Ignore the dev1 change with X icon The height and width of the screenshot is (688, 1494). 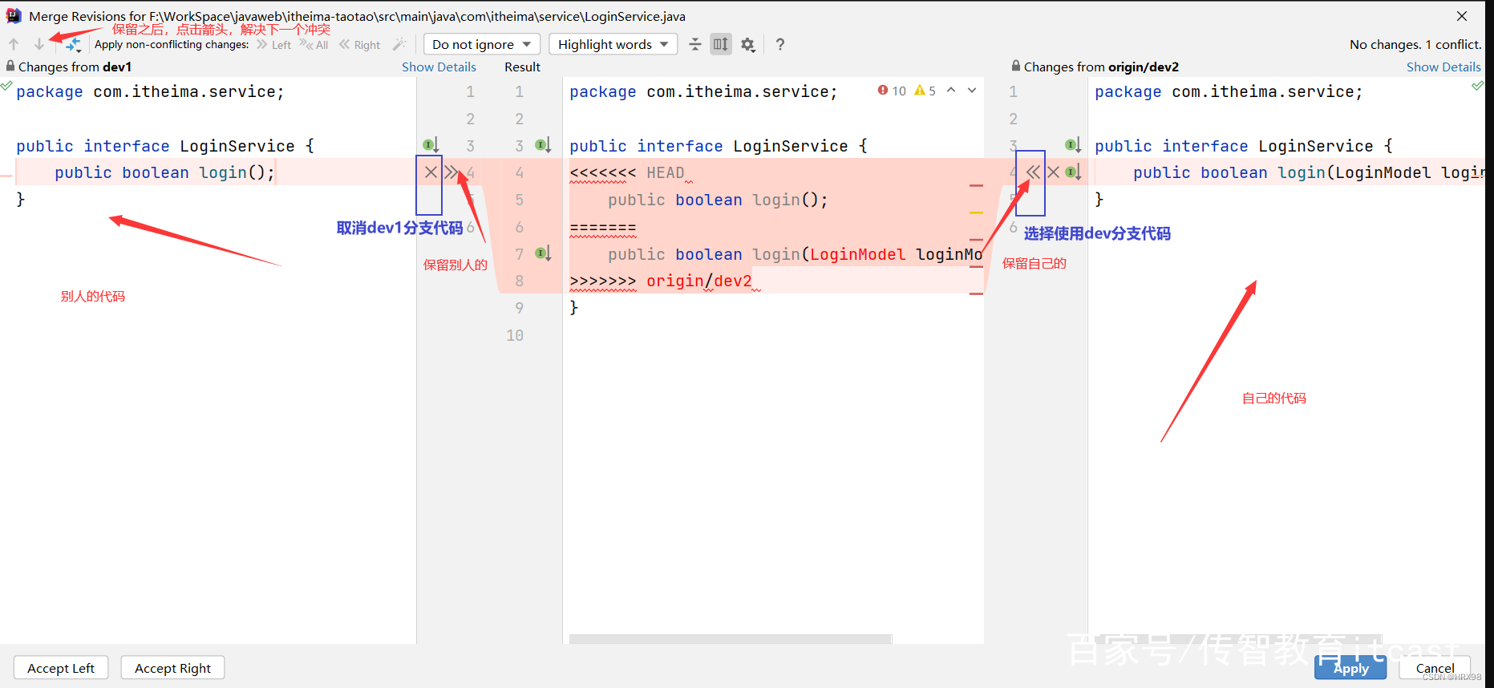[431, 172]
